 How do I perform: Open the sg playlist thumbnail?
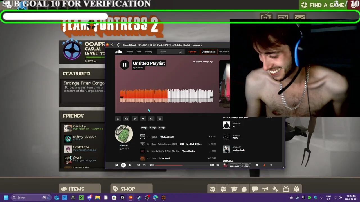[x=226, y=125]
